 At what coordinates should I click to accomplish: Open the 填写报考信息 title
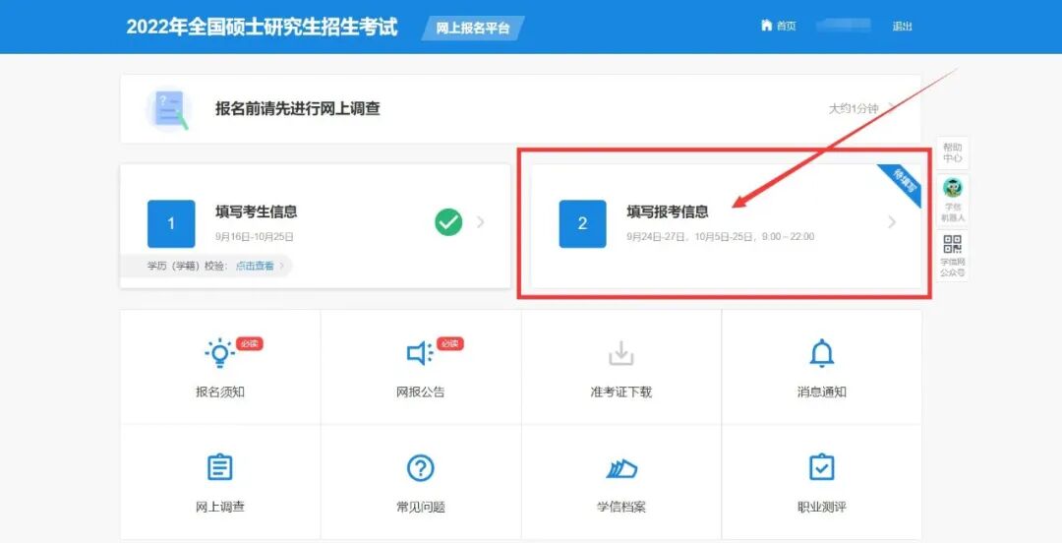[668, 211]
